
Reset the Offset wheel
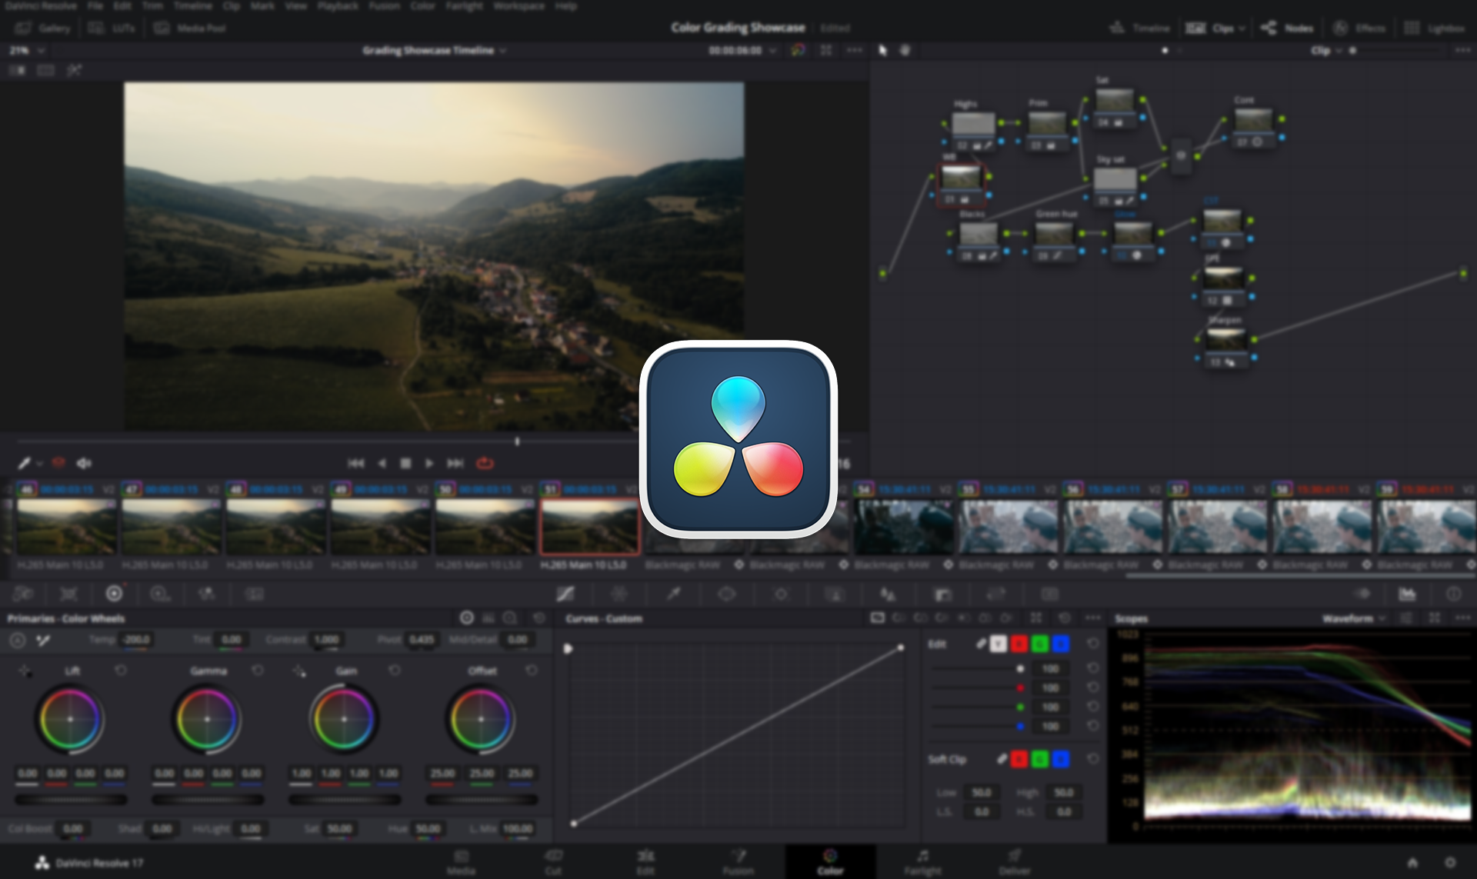532,671
